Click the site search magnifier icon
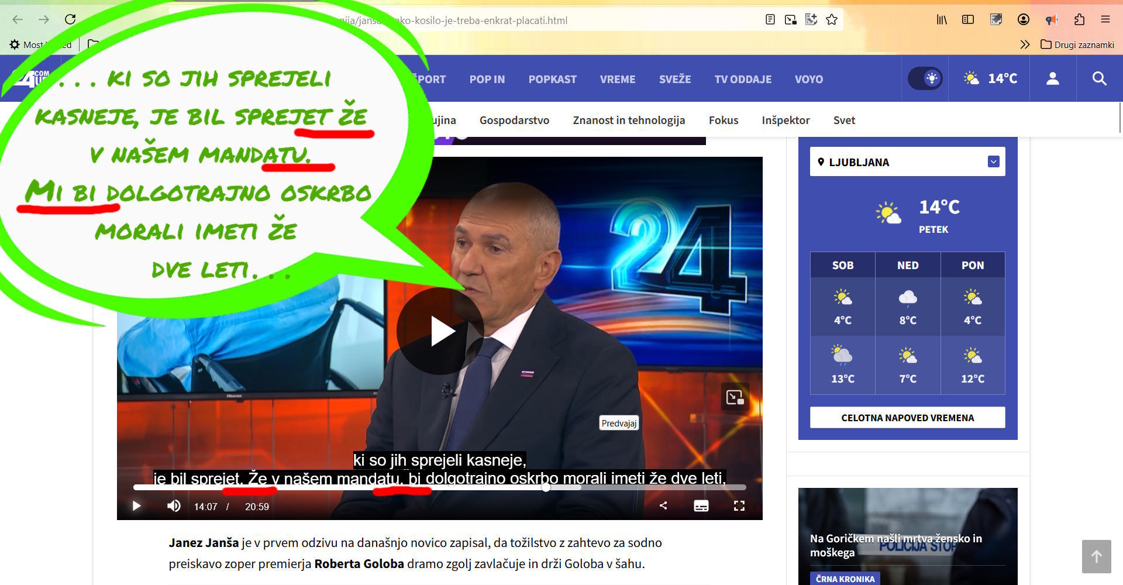Image resolution: width=1123 pixels, height=585 pixels. point(1099,78)
